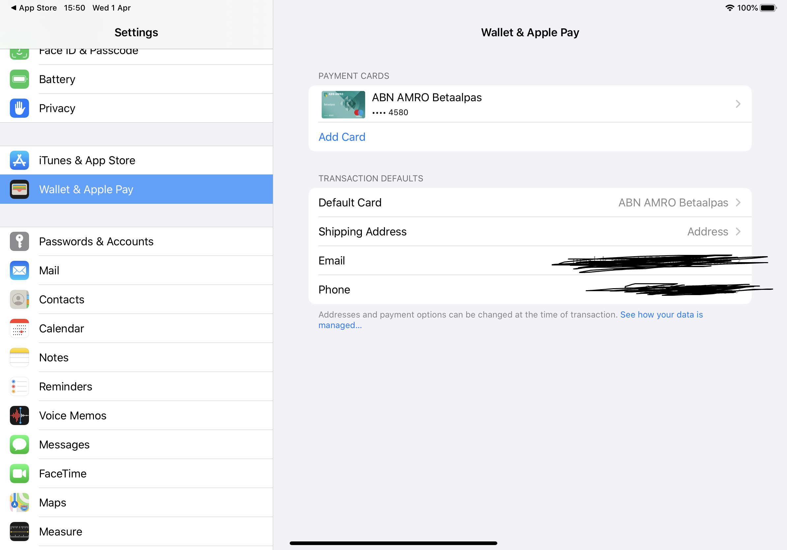
Task: Tap FaceTime camera icon
Action: [x=19, y=474]
